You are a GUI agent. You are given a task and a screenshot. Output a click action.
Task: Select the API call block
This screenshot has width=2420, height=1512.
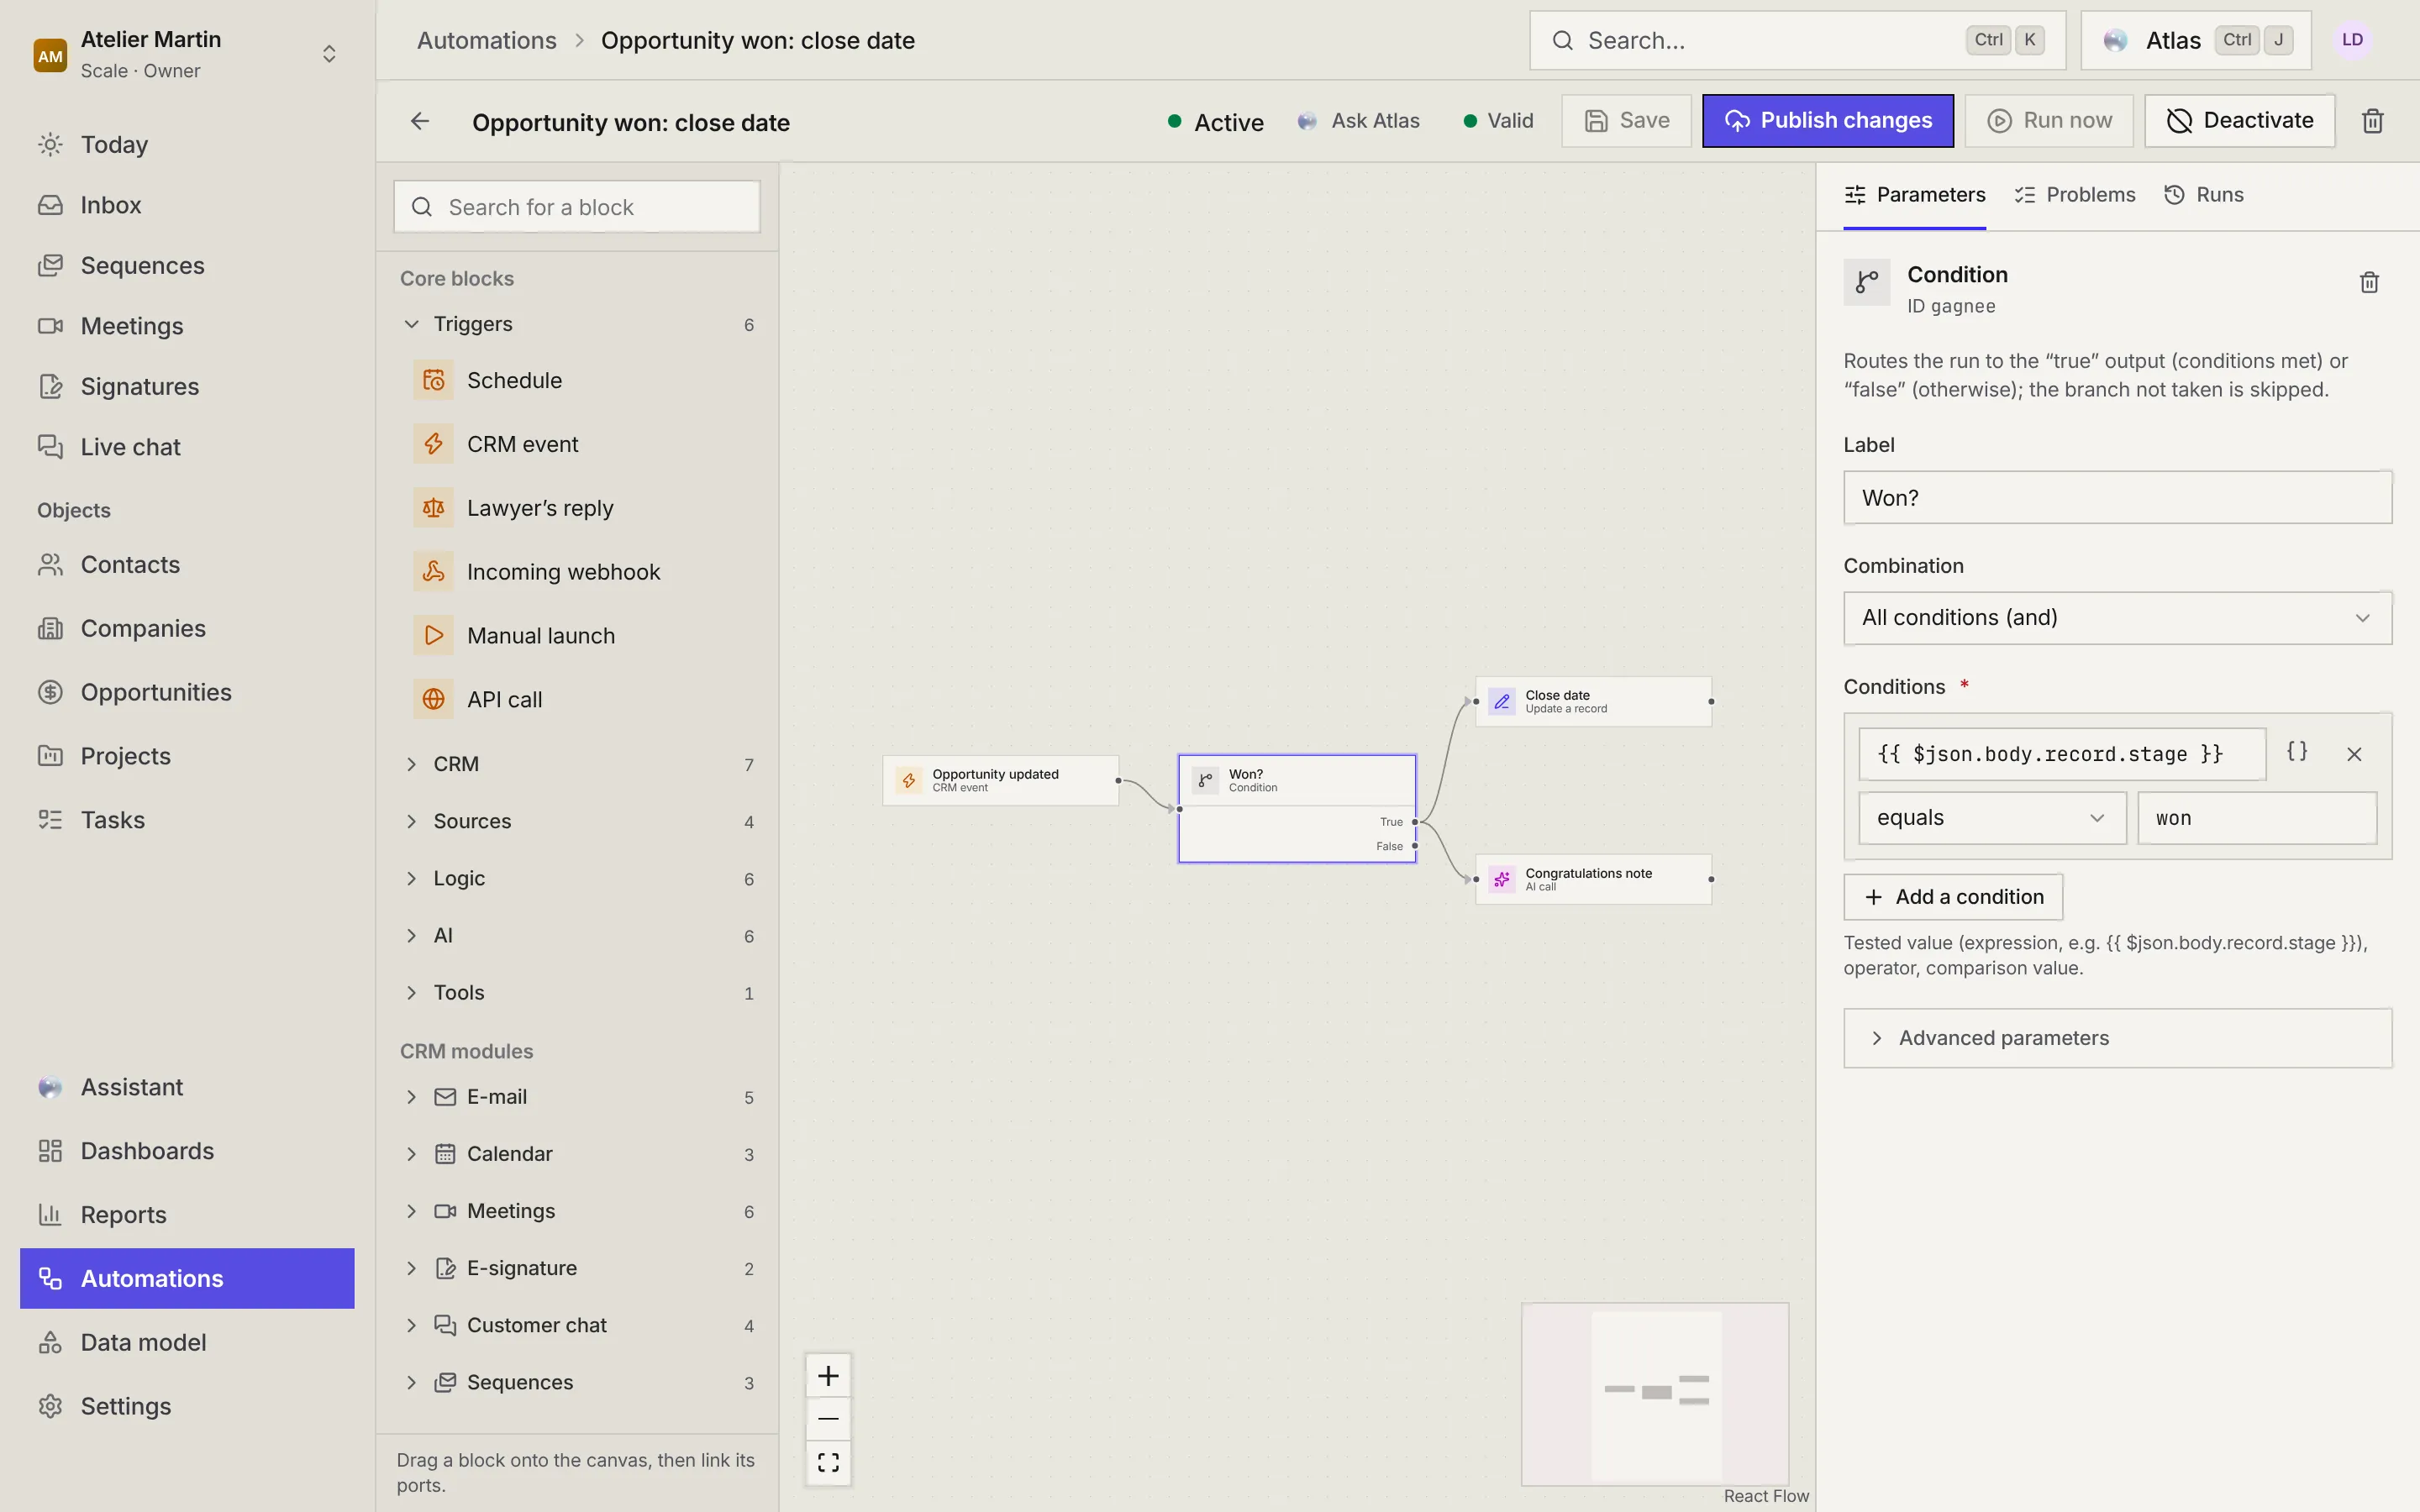click(x=577, y=700)
